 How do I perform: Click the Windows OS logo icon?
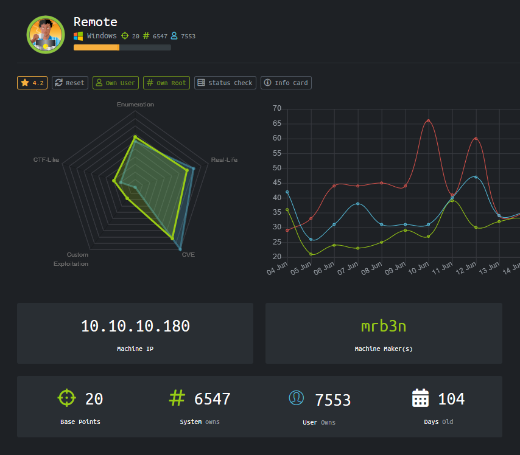tap(79, 36)
